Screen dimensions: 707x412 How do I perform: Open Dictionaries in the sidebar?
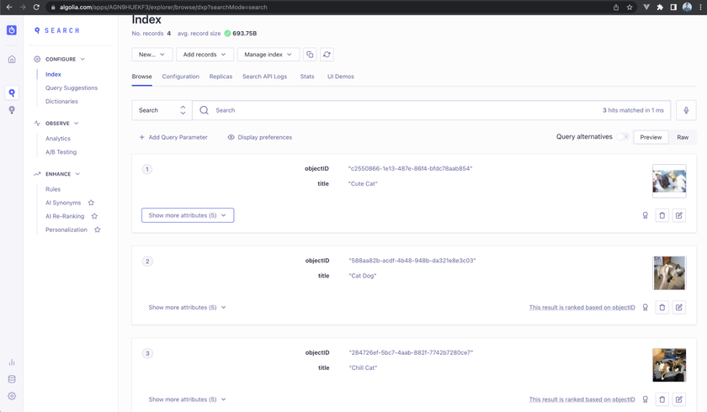(61, 101)
